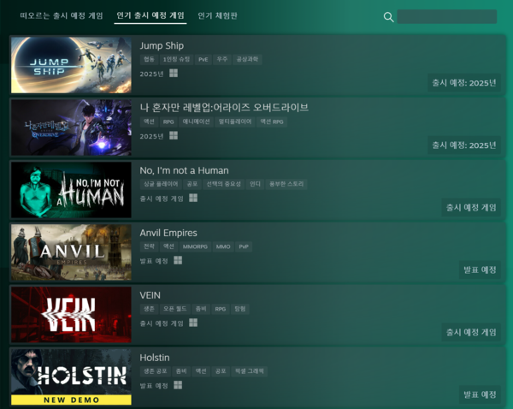Click RPG tag under VEIN
This screenshot has width=513, height=409.
click(x=221, y=309)
